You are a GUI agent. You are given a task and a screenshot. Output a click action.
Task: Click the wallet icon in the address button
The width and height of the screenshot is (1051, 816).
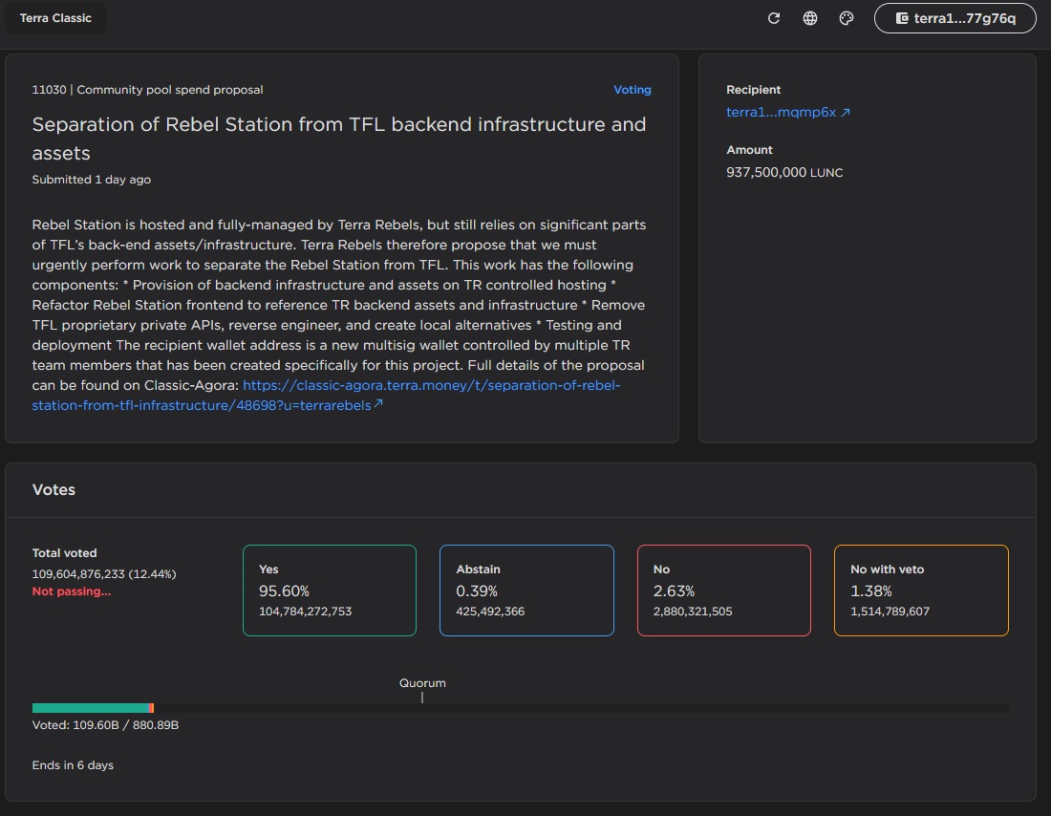pos(902,18)
